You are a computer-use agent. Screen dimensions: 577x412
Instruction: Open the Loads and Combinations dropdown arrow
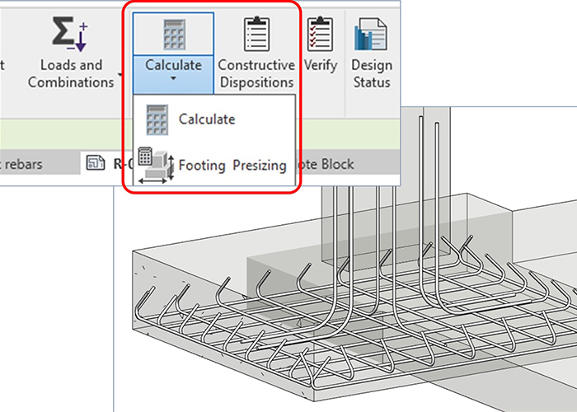pyautogui.click(x=120, y=75)
